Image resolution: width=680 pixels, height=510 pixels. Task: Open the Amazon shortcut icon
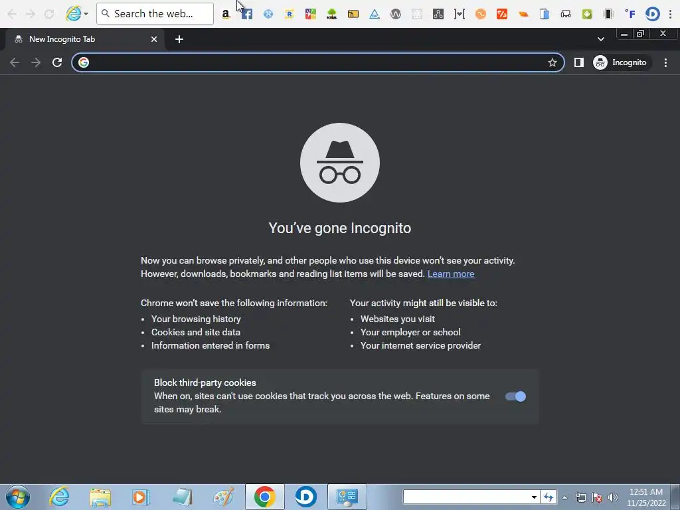click(226, 14)
